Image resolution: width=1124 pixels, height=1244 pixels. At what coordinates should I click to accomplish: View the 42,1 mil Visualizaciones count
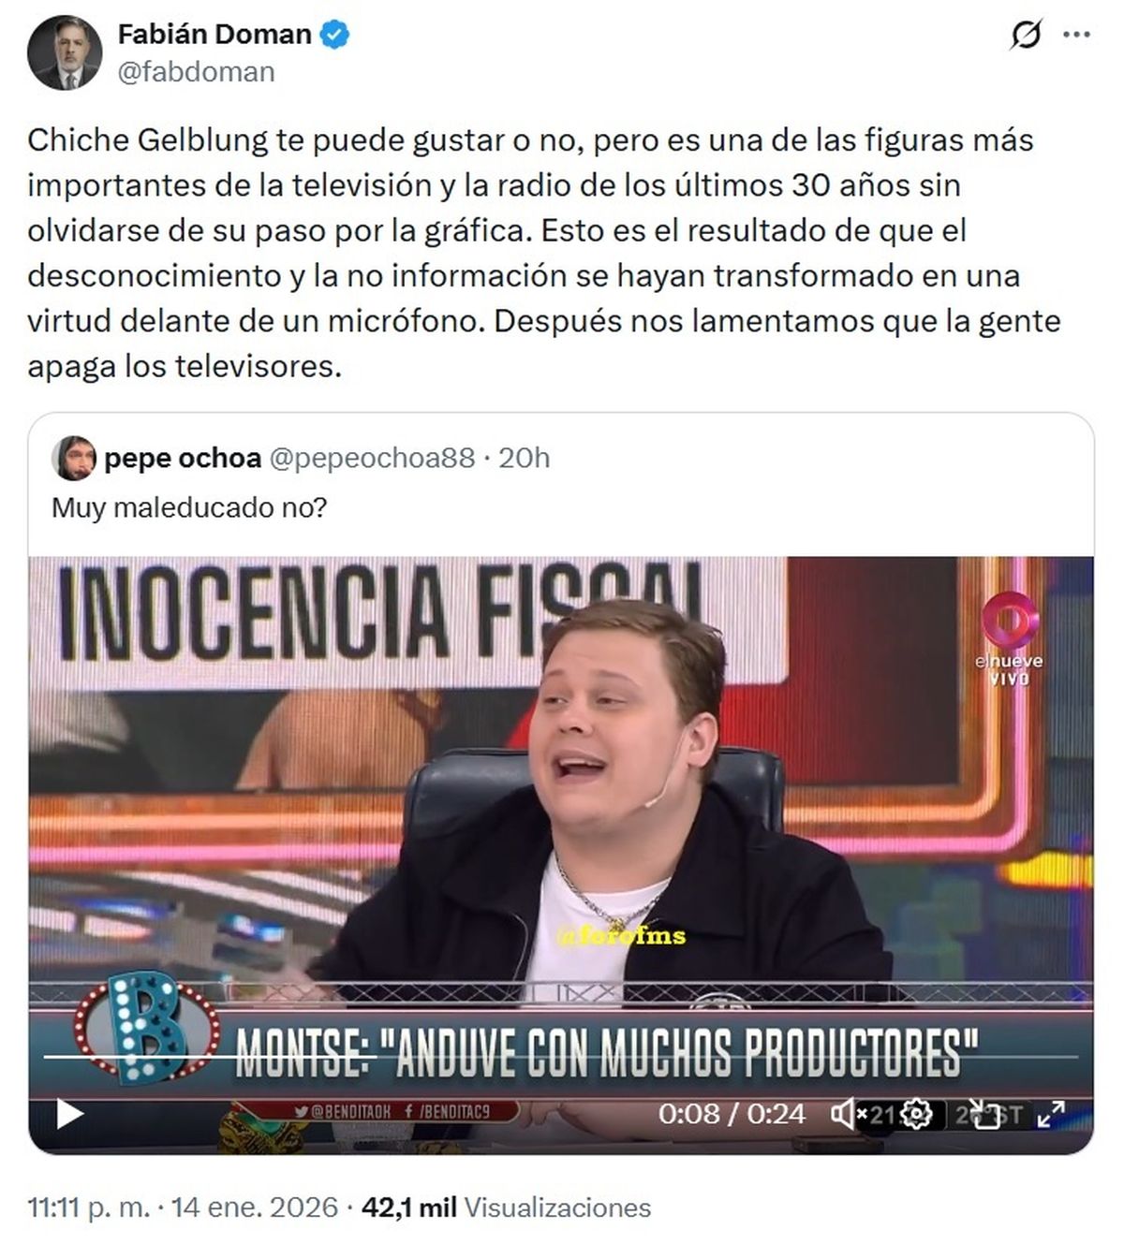(x=506, y=1207)
